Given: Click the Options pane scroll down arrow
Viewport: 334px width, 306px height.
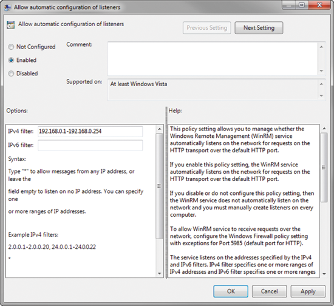Looking at the screenshot, I should pos(159,273).
